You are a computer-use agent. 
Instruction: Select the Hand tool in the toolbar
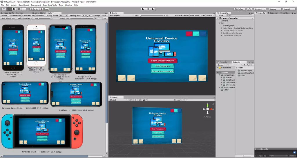pos(4,9)
